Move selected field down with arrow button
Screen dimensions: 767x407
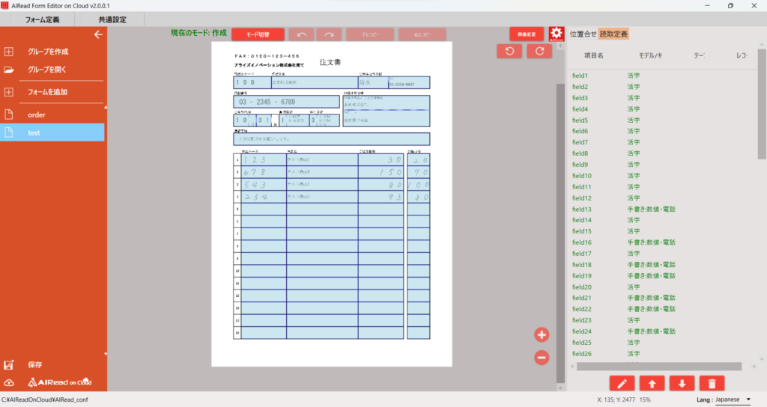[x=682, y=384]
